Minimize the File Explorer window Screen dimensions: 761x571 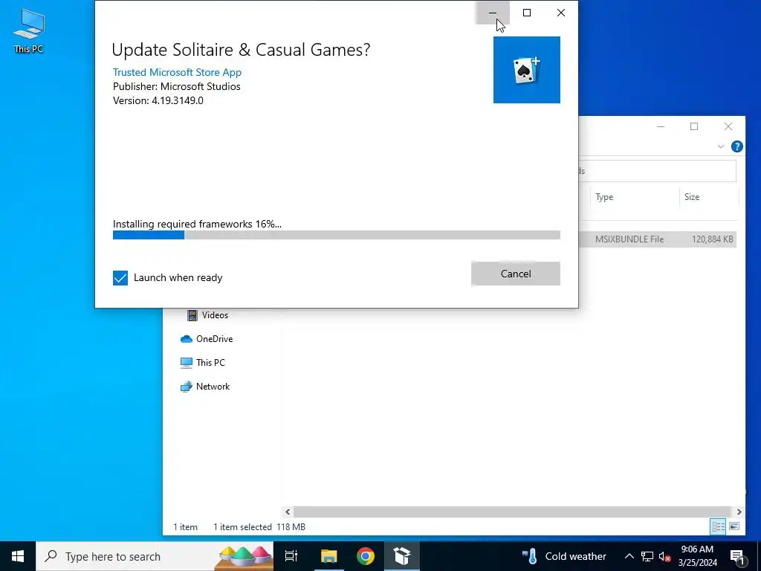click(661, 126)
